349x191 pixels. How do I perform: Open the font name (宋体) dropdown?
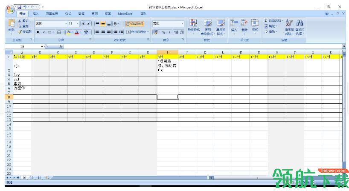66,23
